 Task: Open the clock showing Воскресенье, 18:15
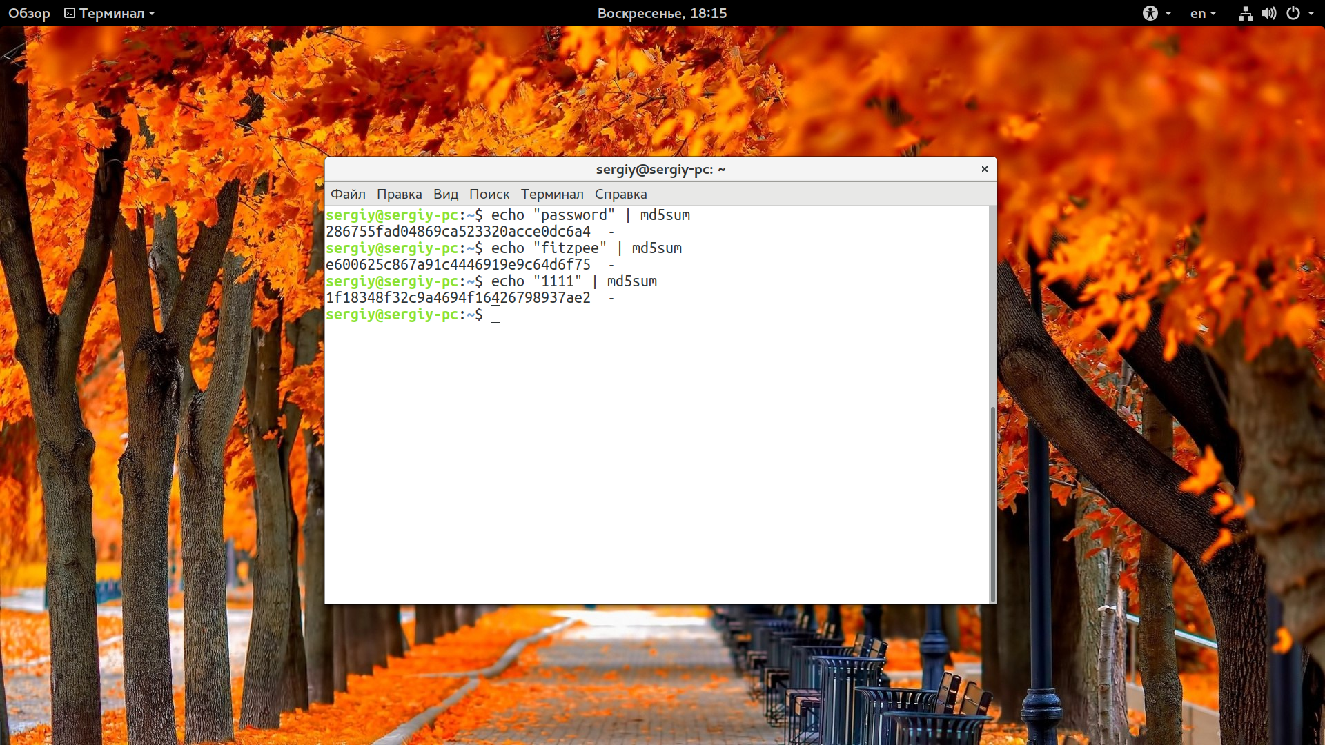[662, 13]
